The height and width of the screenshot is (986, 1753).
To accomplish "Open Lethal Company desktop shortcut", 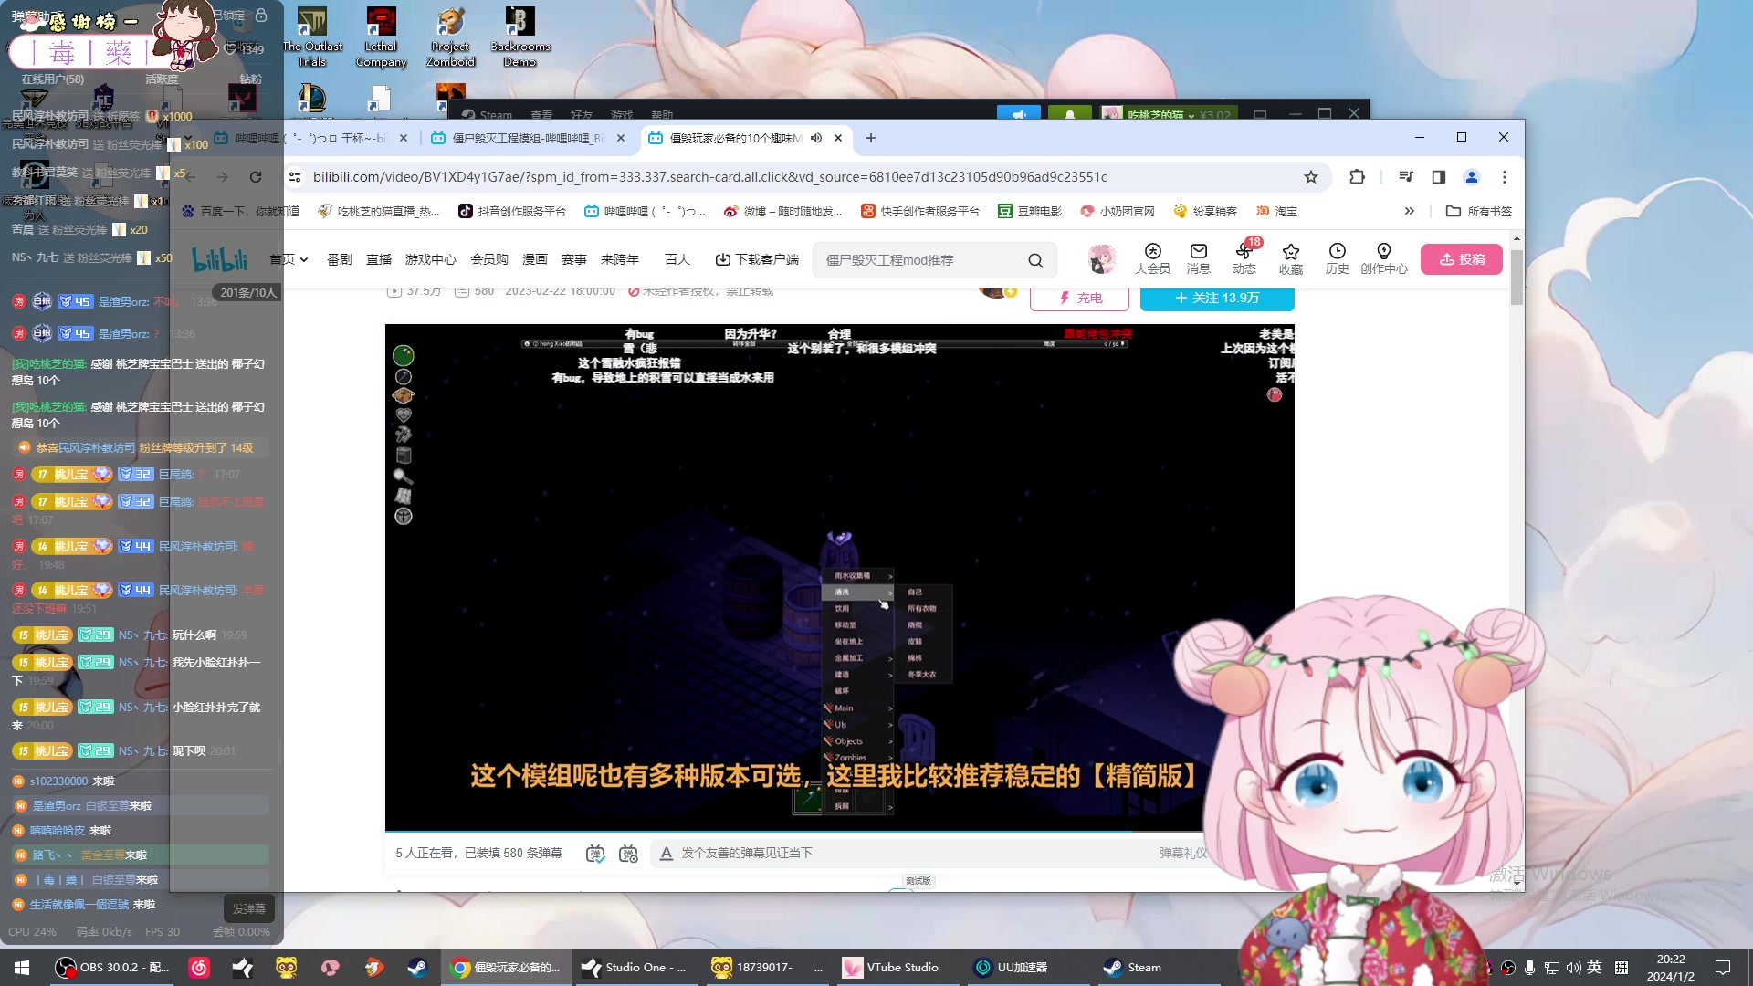I will click(x=381, y=37).
